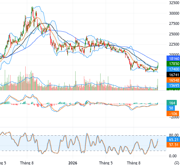
Task: Click the 15695 lower band price label
Action: pyautogui.click(x=173, y=85)
